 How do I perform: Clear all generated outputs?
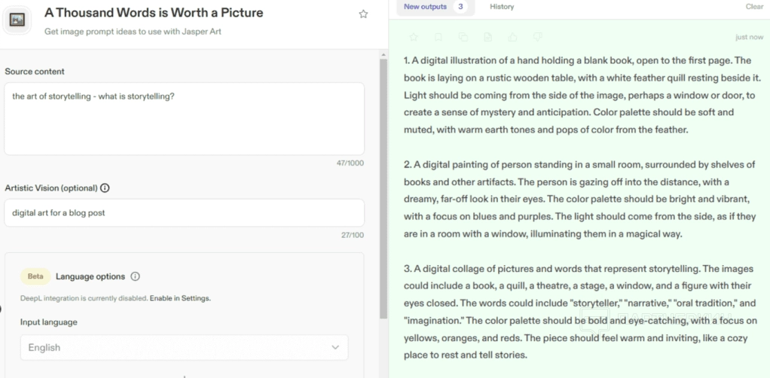coord(754,7)
